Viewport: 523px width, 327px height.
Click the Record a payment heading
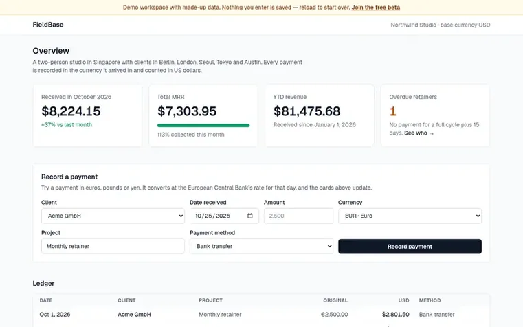point(69,177)
